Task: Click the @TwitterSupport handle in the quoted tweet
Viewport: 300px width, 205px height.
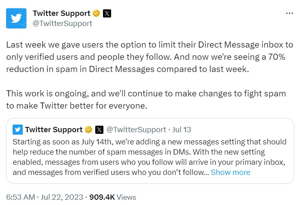Action: 136,130
